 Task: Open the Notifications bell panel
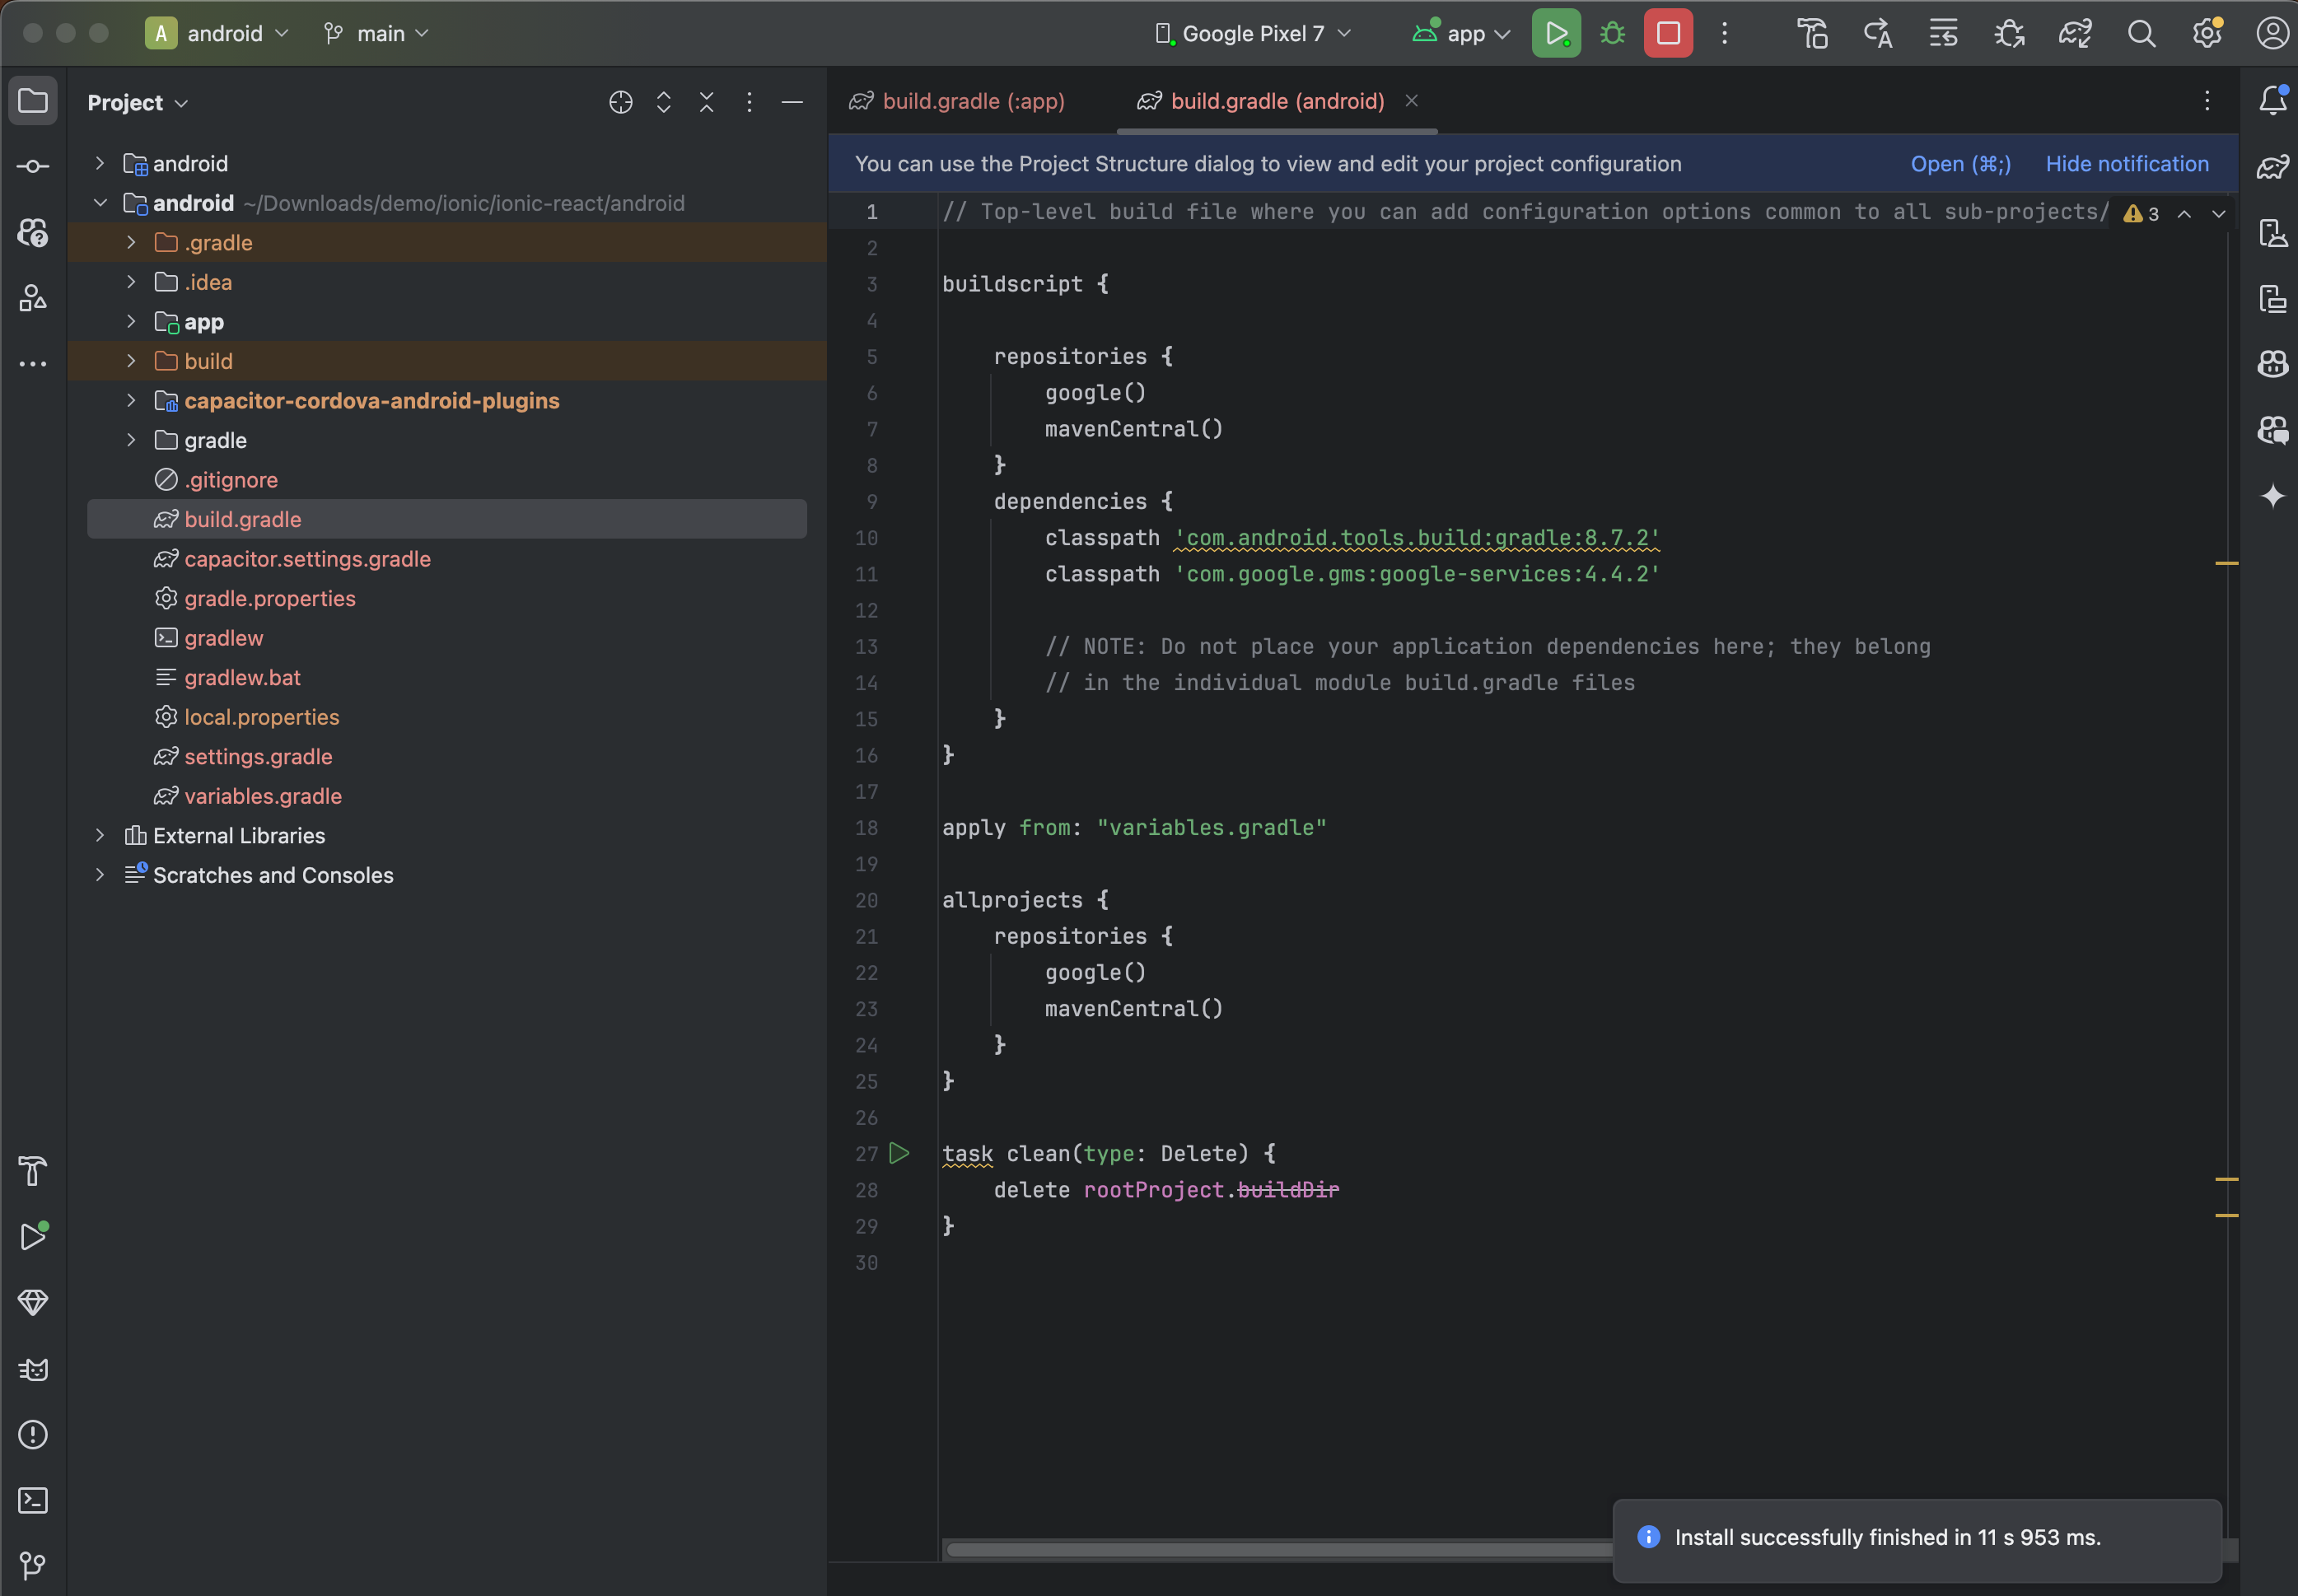[2272, 100]
